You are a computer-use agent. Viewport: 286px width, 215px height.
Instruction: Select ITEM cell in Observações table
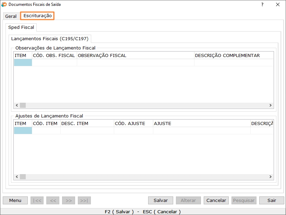23,63
